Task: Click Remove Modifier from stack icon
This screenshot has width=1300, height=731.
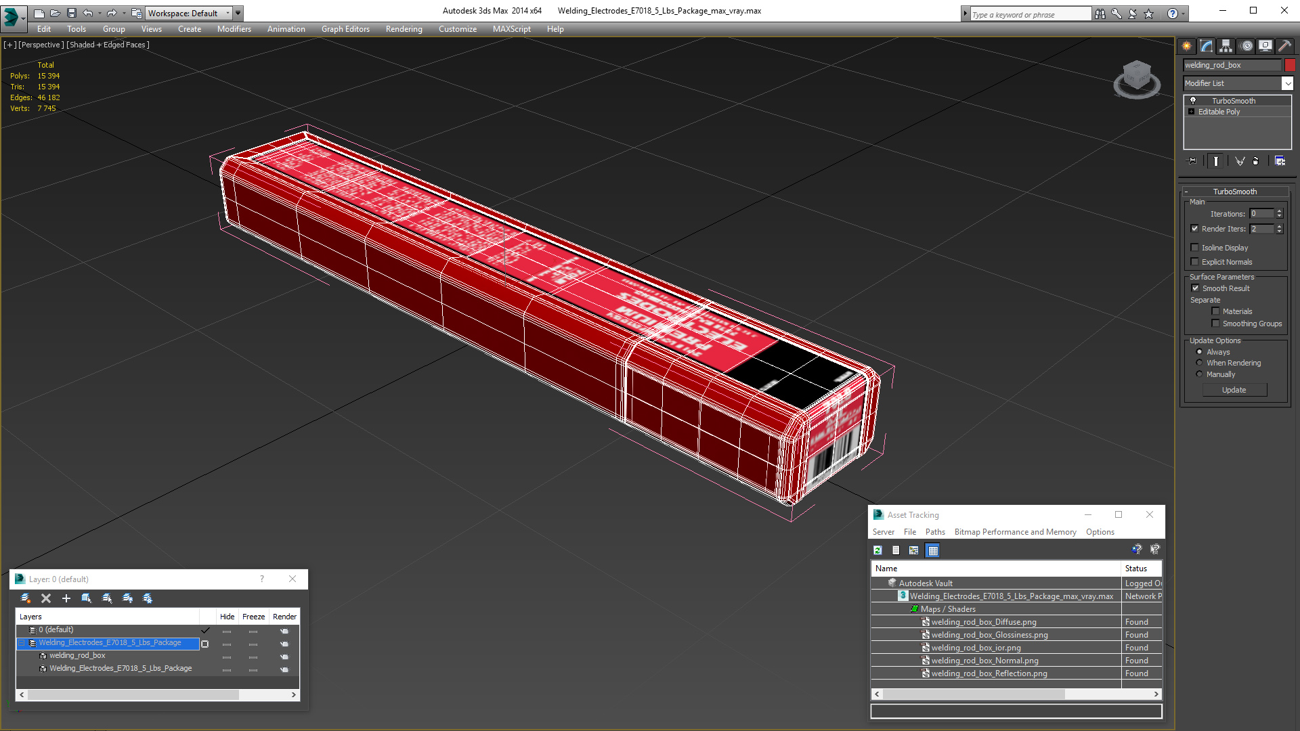Action: click(x=1256, y=161)
